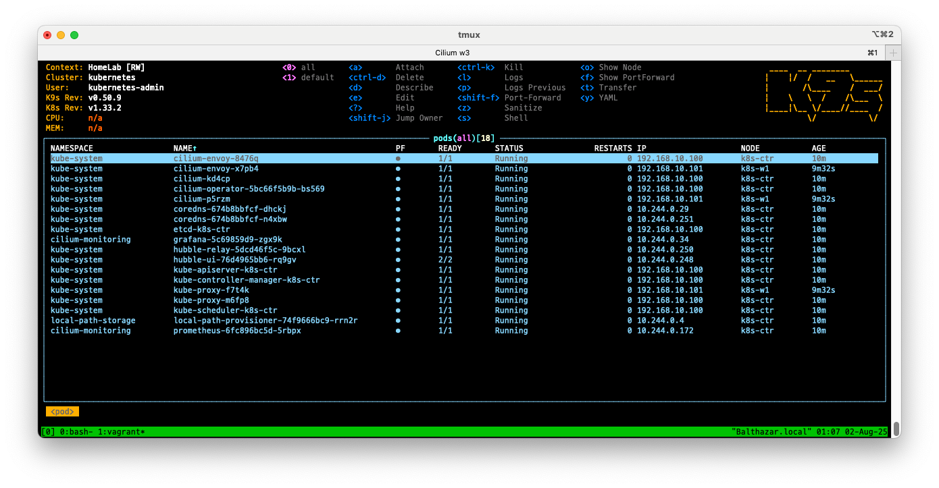
Task: Click IP address 10.244.0.172
Action: 665,331
